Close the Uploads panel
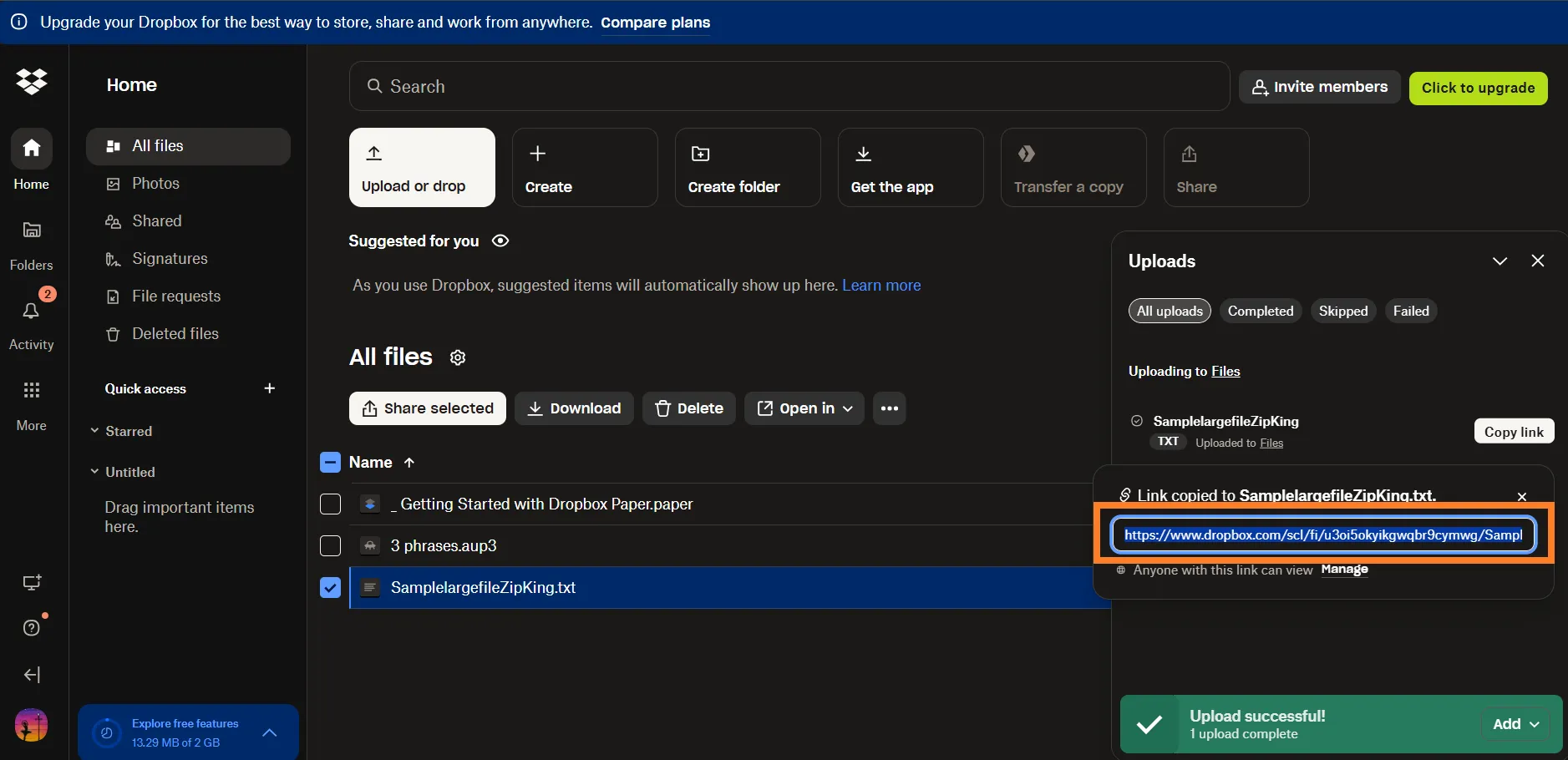 [1538, 261]
